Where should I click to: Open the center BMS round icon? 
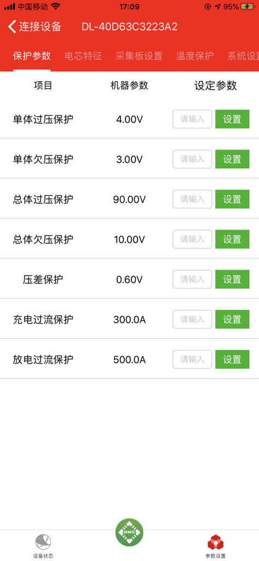129,533
